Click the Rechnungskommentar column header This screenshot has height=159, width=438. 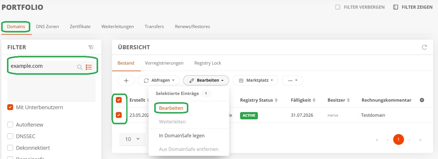click(386, 100)
